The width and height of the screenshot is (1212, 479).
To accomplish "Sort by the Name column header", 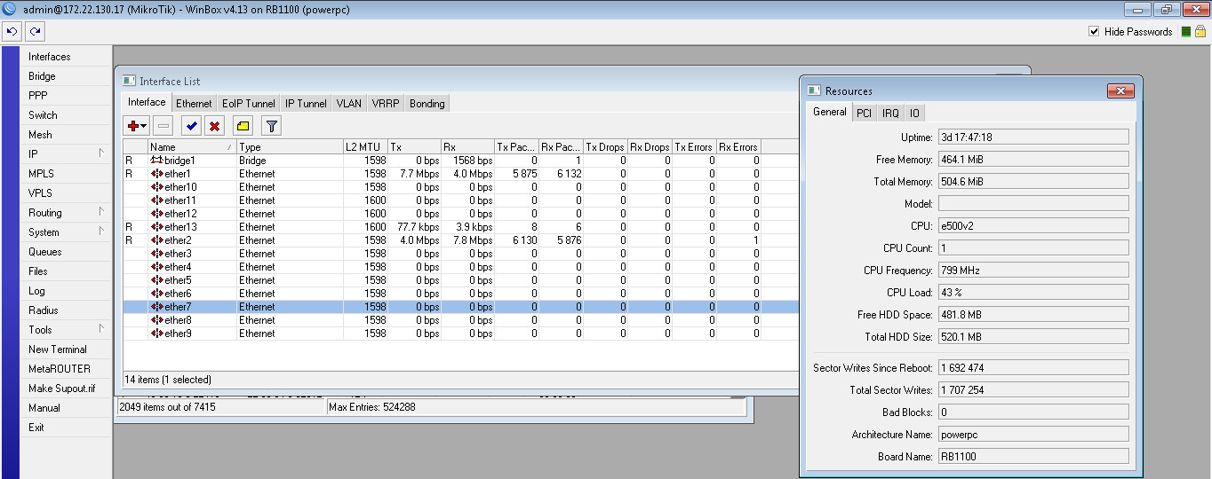I will tap(192, 147).
